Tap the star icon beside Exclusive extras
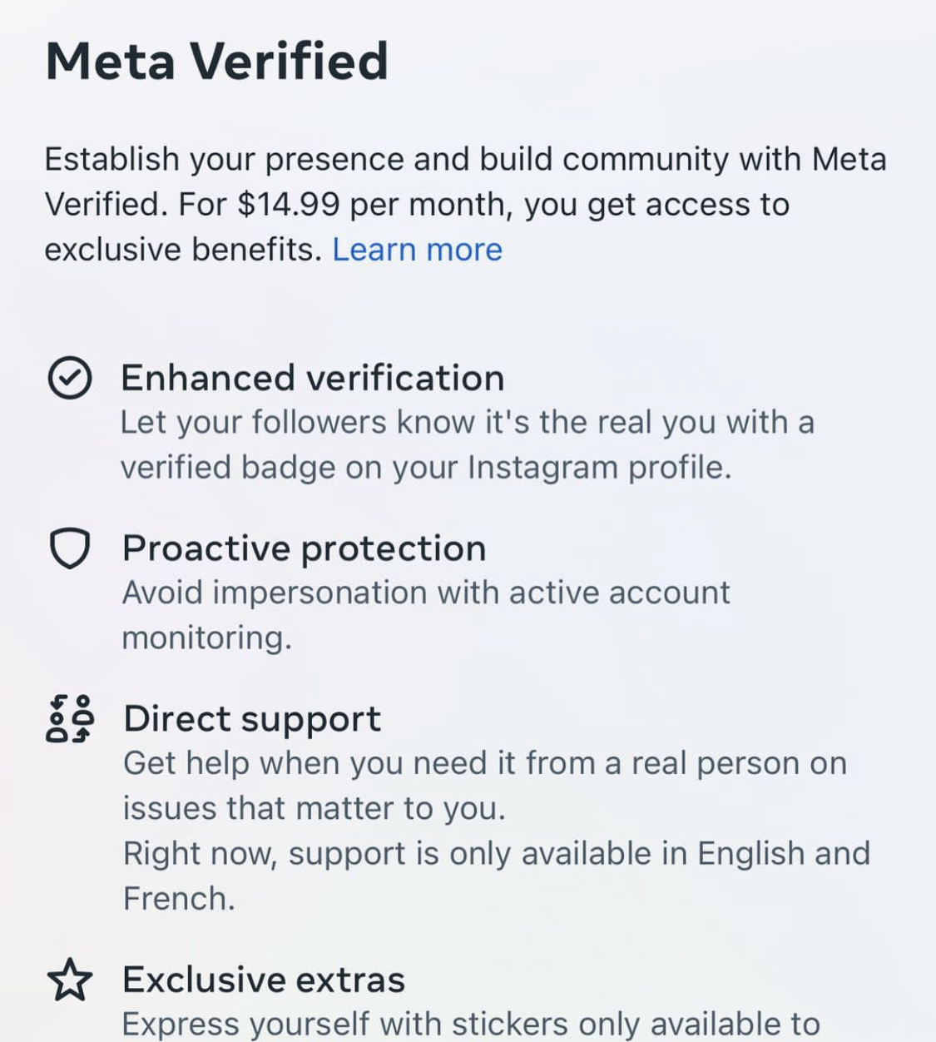This screenshot has width=936, height=1042. click(x=69, y=980)
